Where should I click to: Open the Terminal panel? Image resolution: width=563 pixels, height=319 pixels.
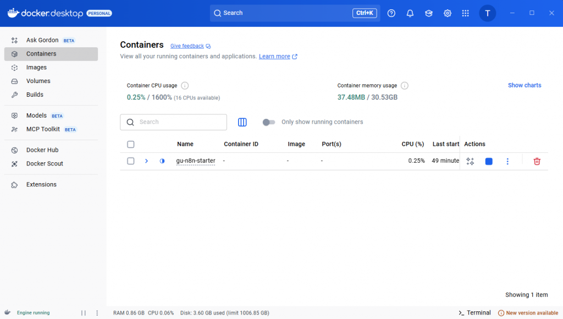[x=474, y=313]
